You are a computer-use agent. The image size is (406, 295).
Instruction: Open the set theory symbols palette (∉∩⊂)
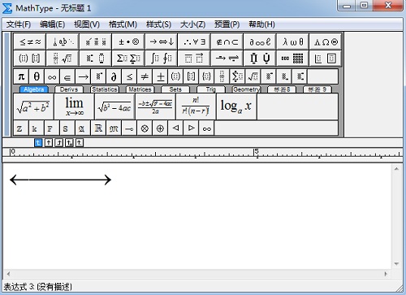(x=227, y=42)
